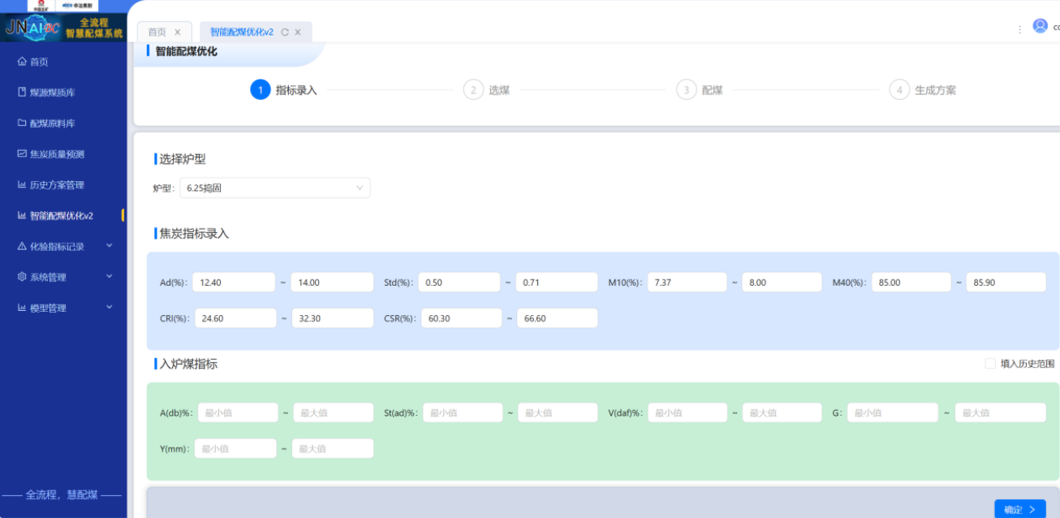Click the 配煤原料库 folder icon
Screen dimensions: 1060x518
coord(22,123)
